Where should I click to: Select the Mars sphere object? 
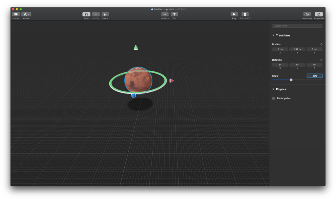[x=138, y=80]
